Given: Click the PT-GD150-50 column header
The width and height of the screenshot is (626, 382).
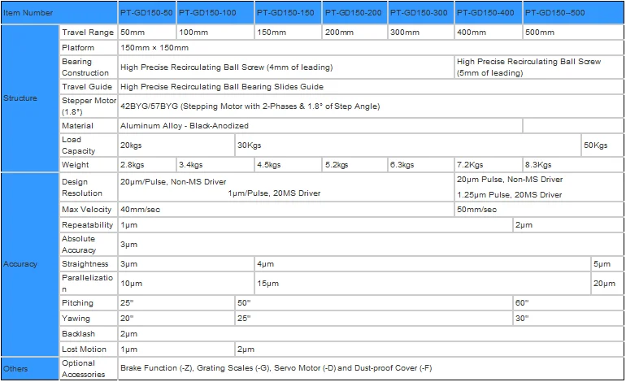Looking at the screenshot, I should [146, 13].
